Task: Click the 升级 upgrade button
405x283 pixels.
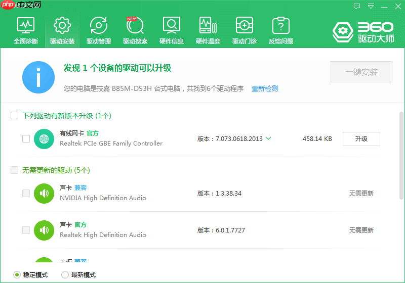Action: point(361,139)
